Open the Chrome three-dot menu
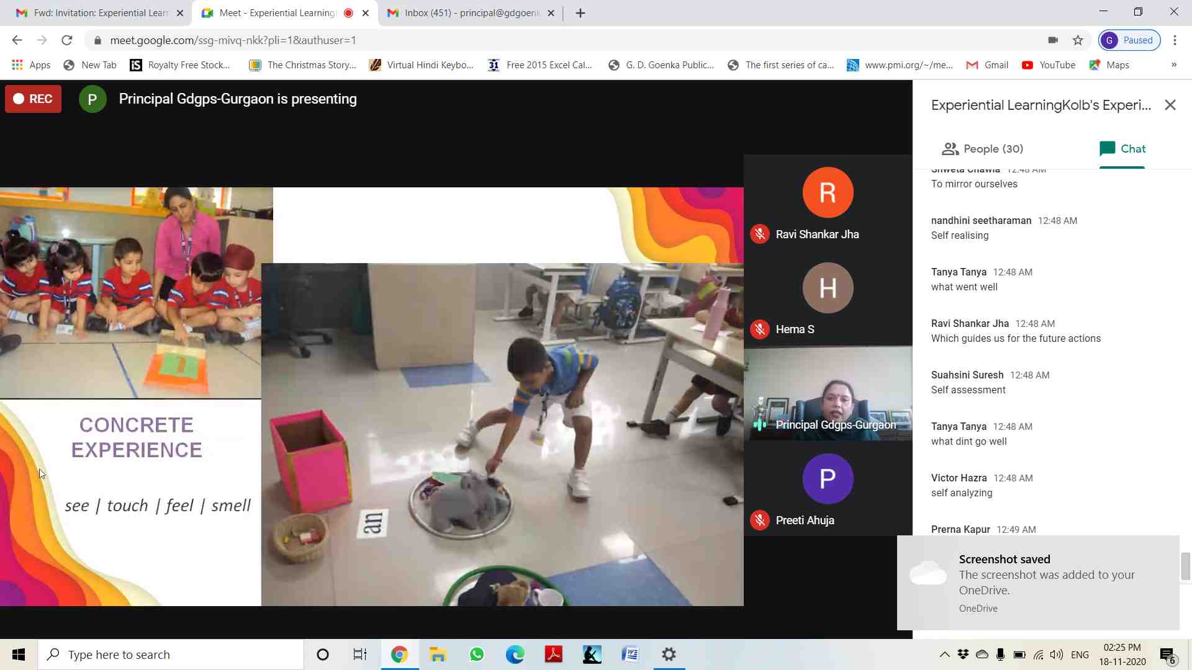The height and width of the screenshot is (670, 1192). [x=1175, y=40]
